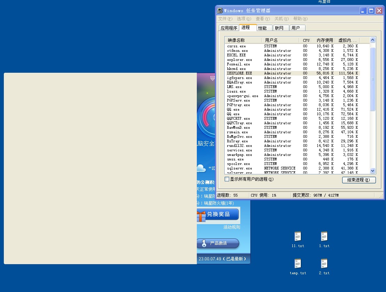
Task: Select the temp.txt desktop file icon
Action: tap(298, 263)
